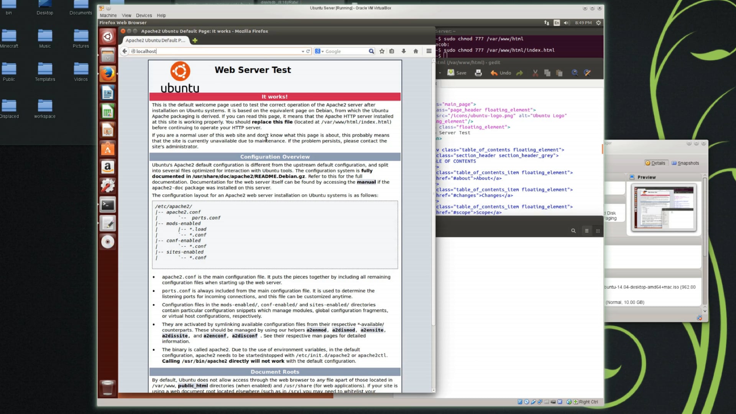Screen dimensions: 736x414
Task: Go to Firefox home page
Action: click(x=416, y=51)
